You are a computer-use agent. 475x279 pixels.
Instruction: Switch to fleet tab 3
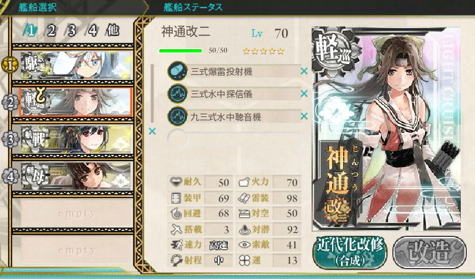[x=72, y=30]
